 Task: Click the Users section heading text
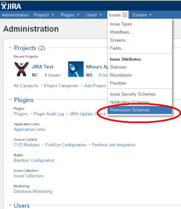(x=22, y=205)
